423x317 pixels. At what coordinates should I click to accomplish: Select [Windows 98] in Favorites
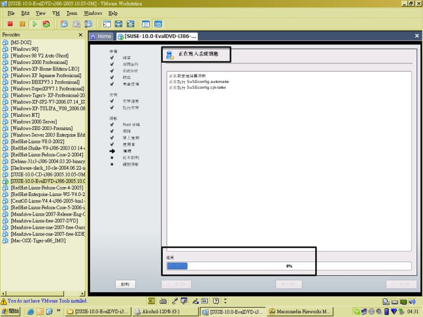click(24, 49)
